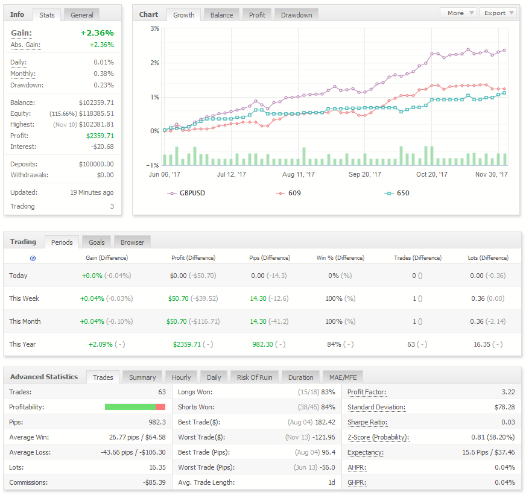Click the GHPR label
The image size is (526, 495).
pos(357,482)
